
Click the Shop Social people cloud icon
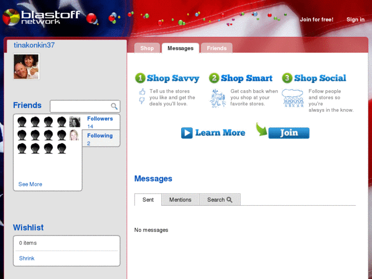pos(293,98)
